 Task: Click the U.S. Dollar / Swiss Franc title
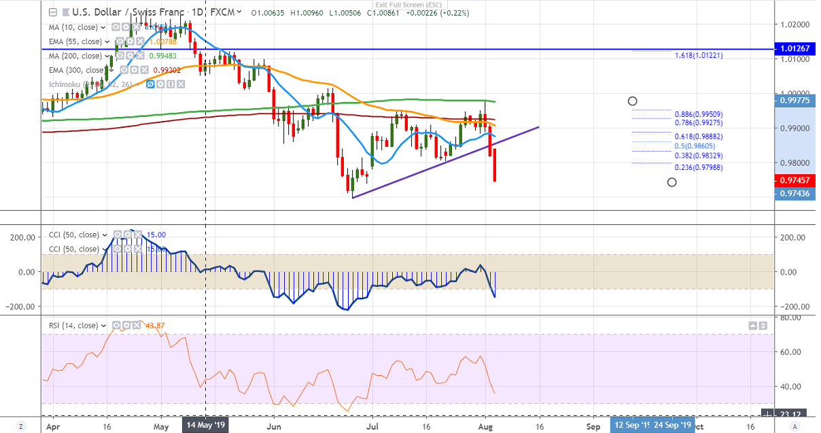pyautogui.click(x=128, y=12)
